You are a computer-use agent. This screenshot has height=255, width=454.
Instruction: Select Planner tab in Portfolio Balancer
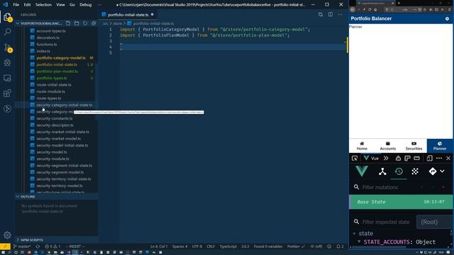[440, 146]
